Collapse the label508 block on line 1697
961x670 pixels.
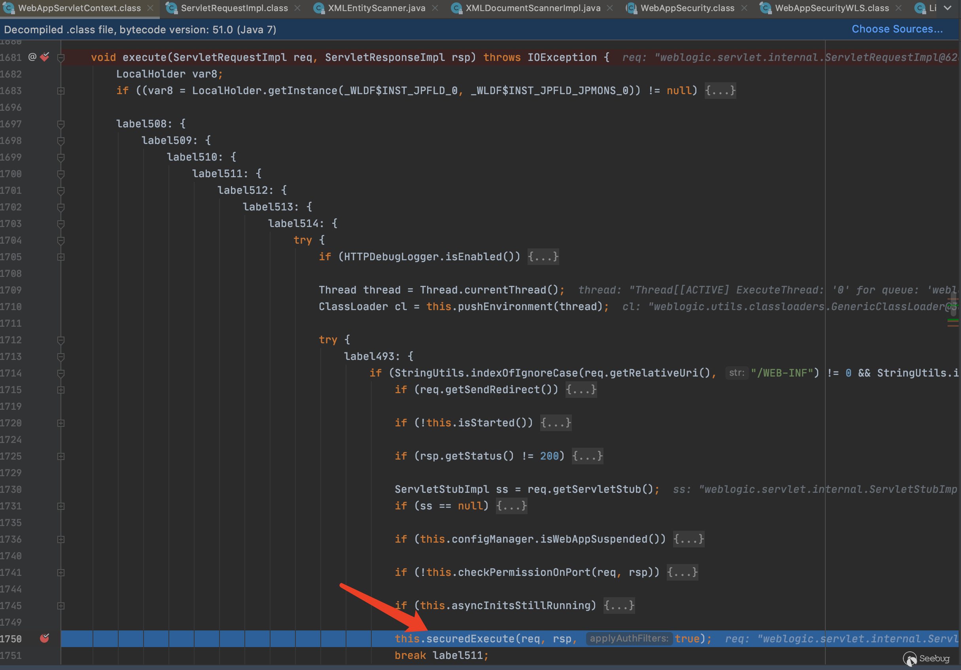pos(61,124)
